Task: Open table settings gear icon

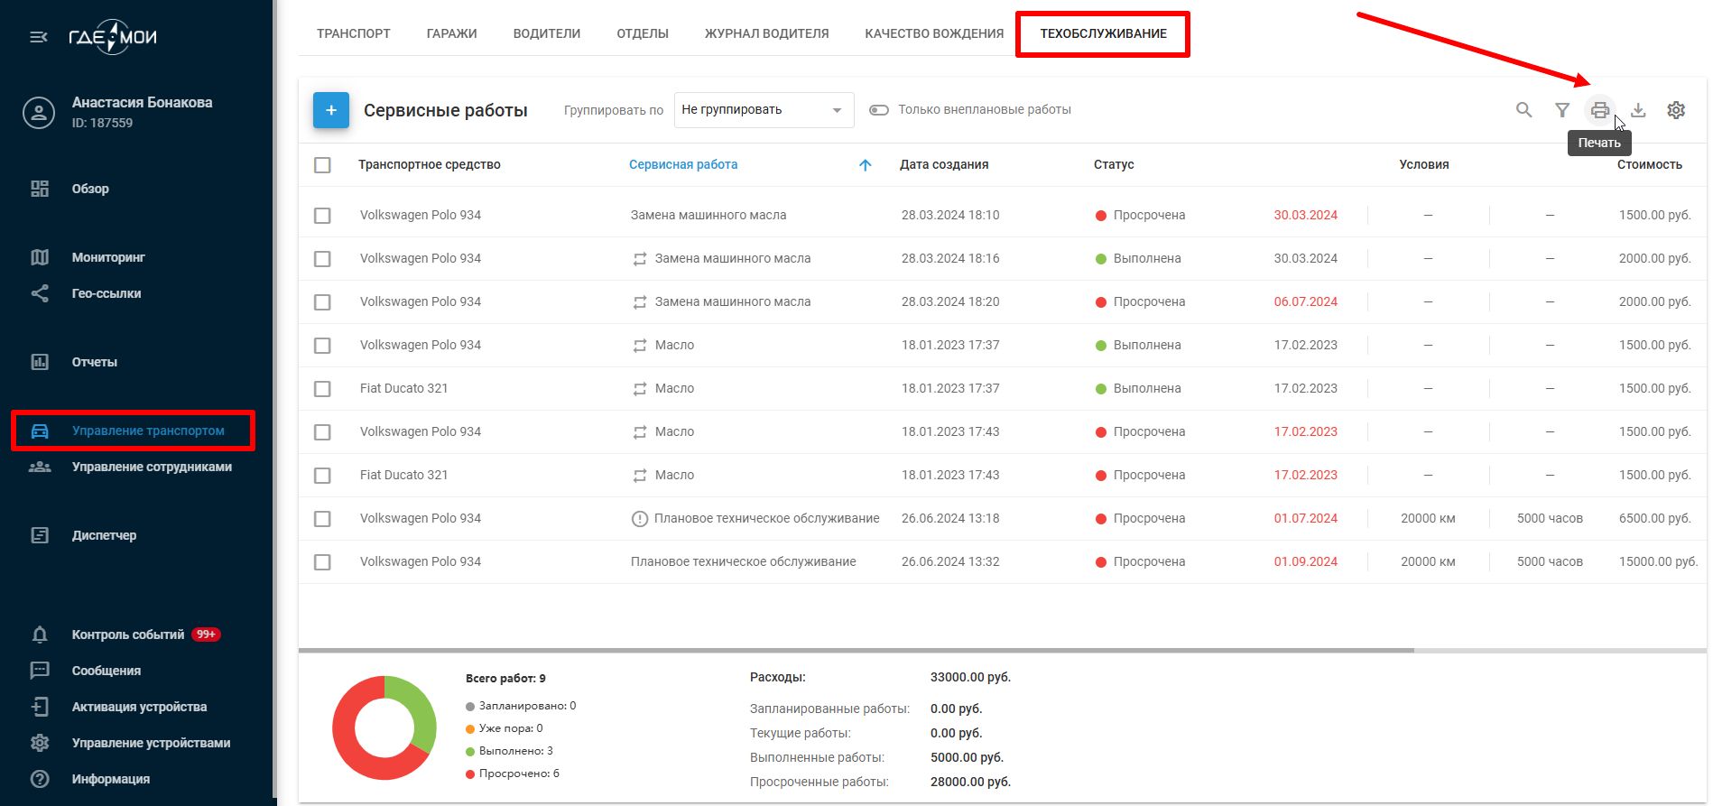Action: pos(1676,110)
